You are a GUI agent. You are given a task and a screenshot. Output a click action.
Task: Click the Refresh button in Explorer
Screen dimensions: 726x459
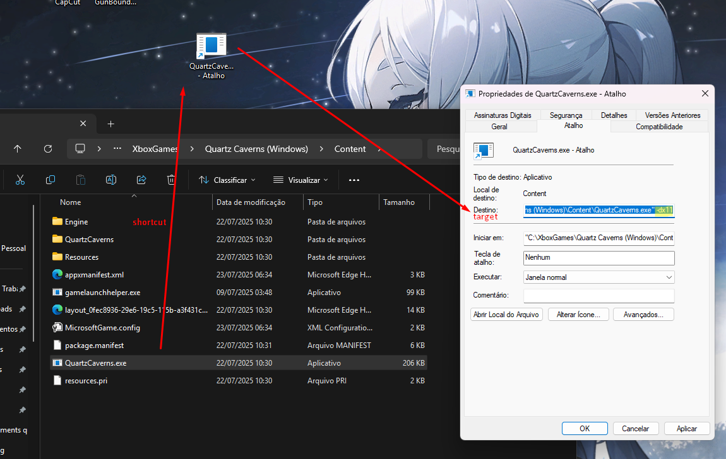click(x=48, y=149)
